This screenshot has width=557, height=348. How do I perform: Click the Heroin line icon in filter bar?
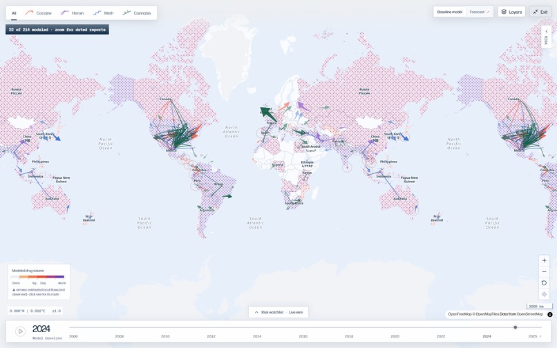(64, 13)
